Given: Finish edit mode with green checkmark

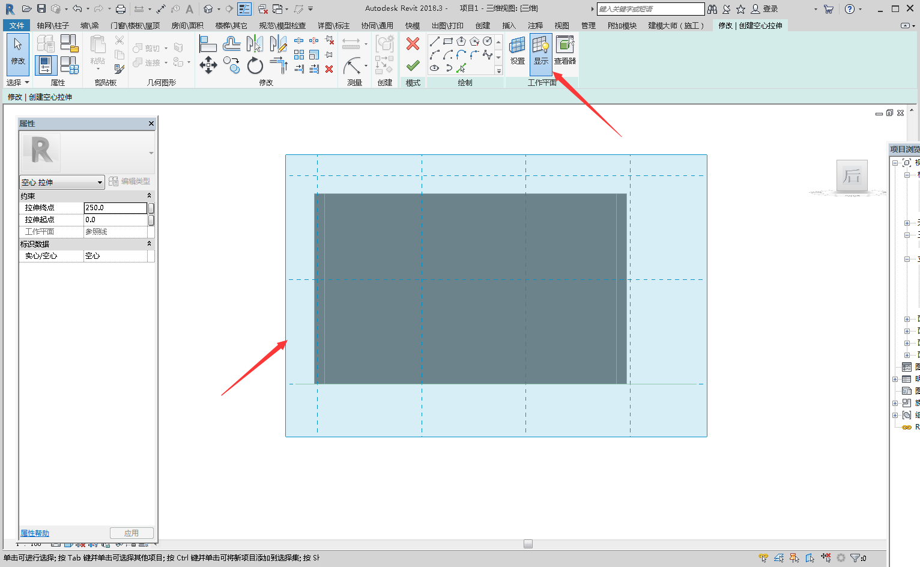Looking at the screenshot, I should coord(413,65).
